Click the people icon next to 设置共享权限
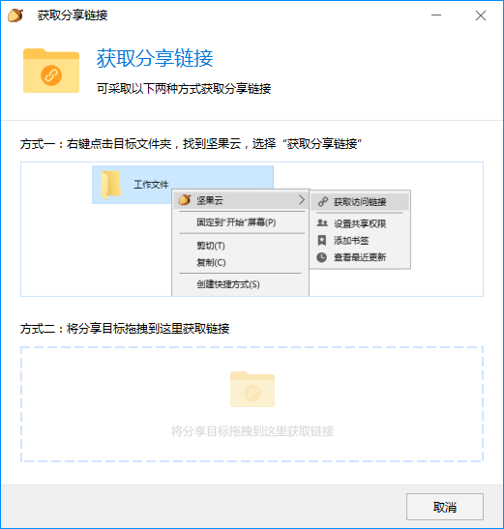Image resolution: width=504 pixels, height=529 pixels. tap(322, 223)
